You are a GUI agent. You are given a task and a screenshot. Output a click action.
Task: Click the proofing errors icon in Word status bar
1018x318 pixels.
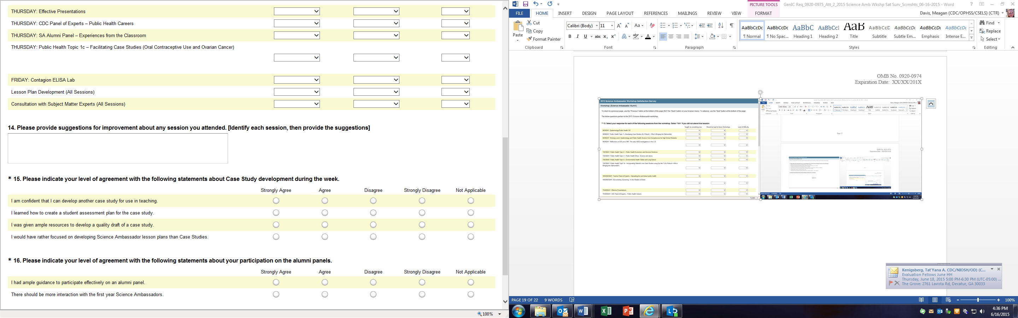572,300
